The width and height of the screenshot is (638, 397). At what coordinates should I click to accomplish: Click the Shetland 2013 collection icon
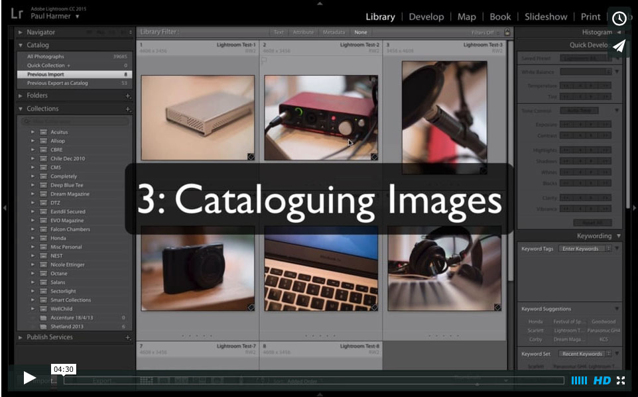click(44, 327)
